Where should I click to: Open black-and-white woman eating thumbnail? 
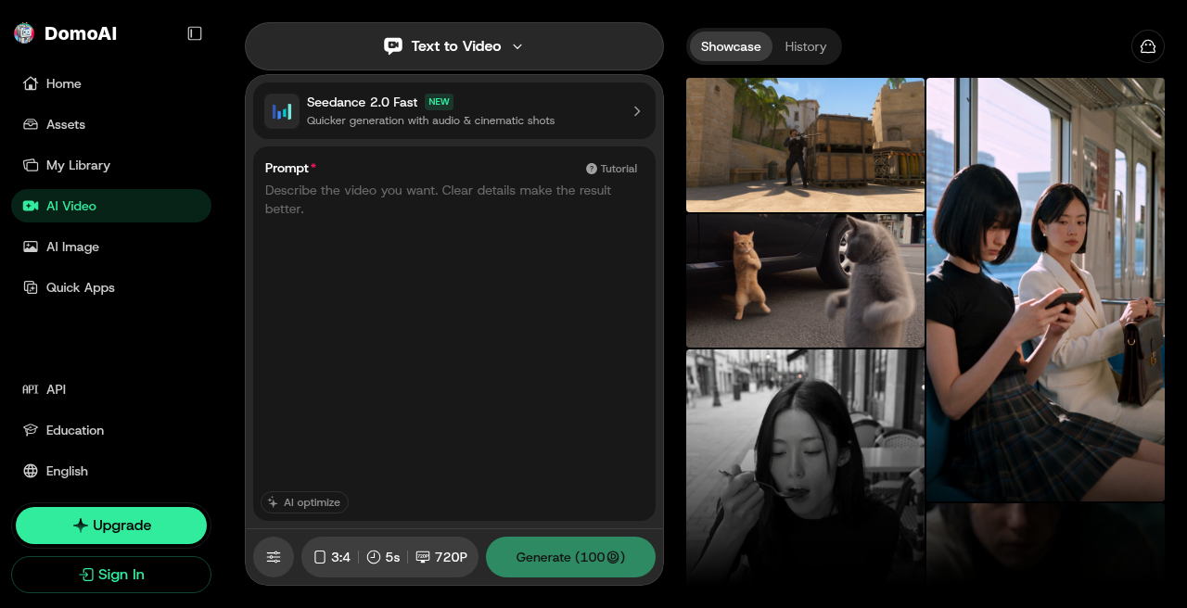805,467
